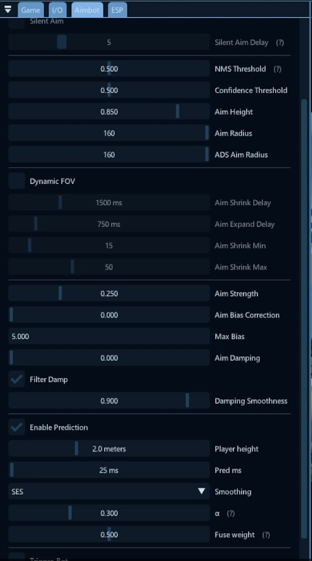Click the Max Bias input field

109,336
